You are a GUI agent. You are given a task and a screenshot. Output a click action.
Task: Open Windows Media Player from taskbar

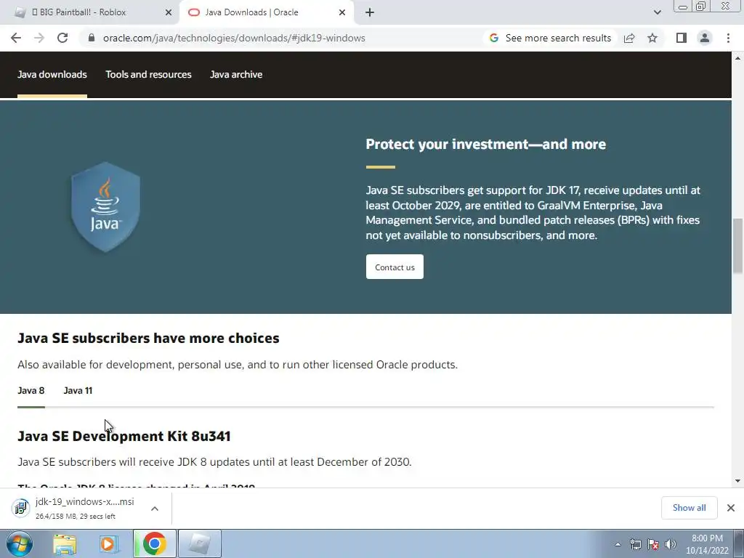108,544
